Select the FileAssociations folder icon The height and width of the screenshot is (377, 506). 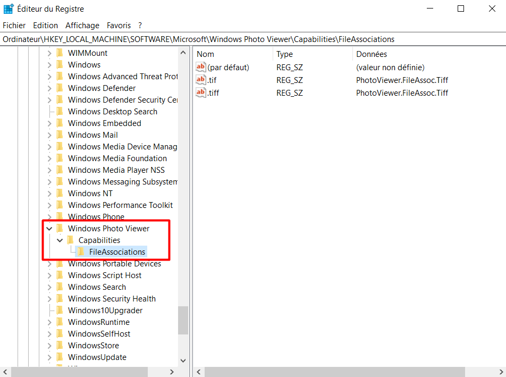point(81,252)
